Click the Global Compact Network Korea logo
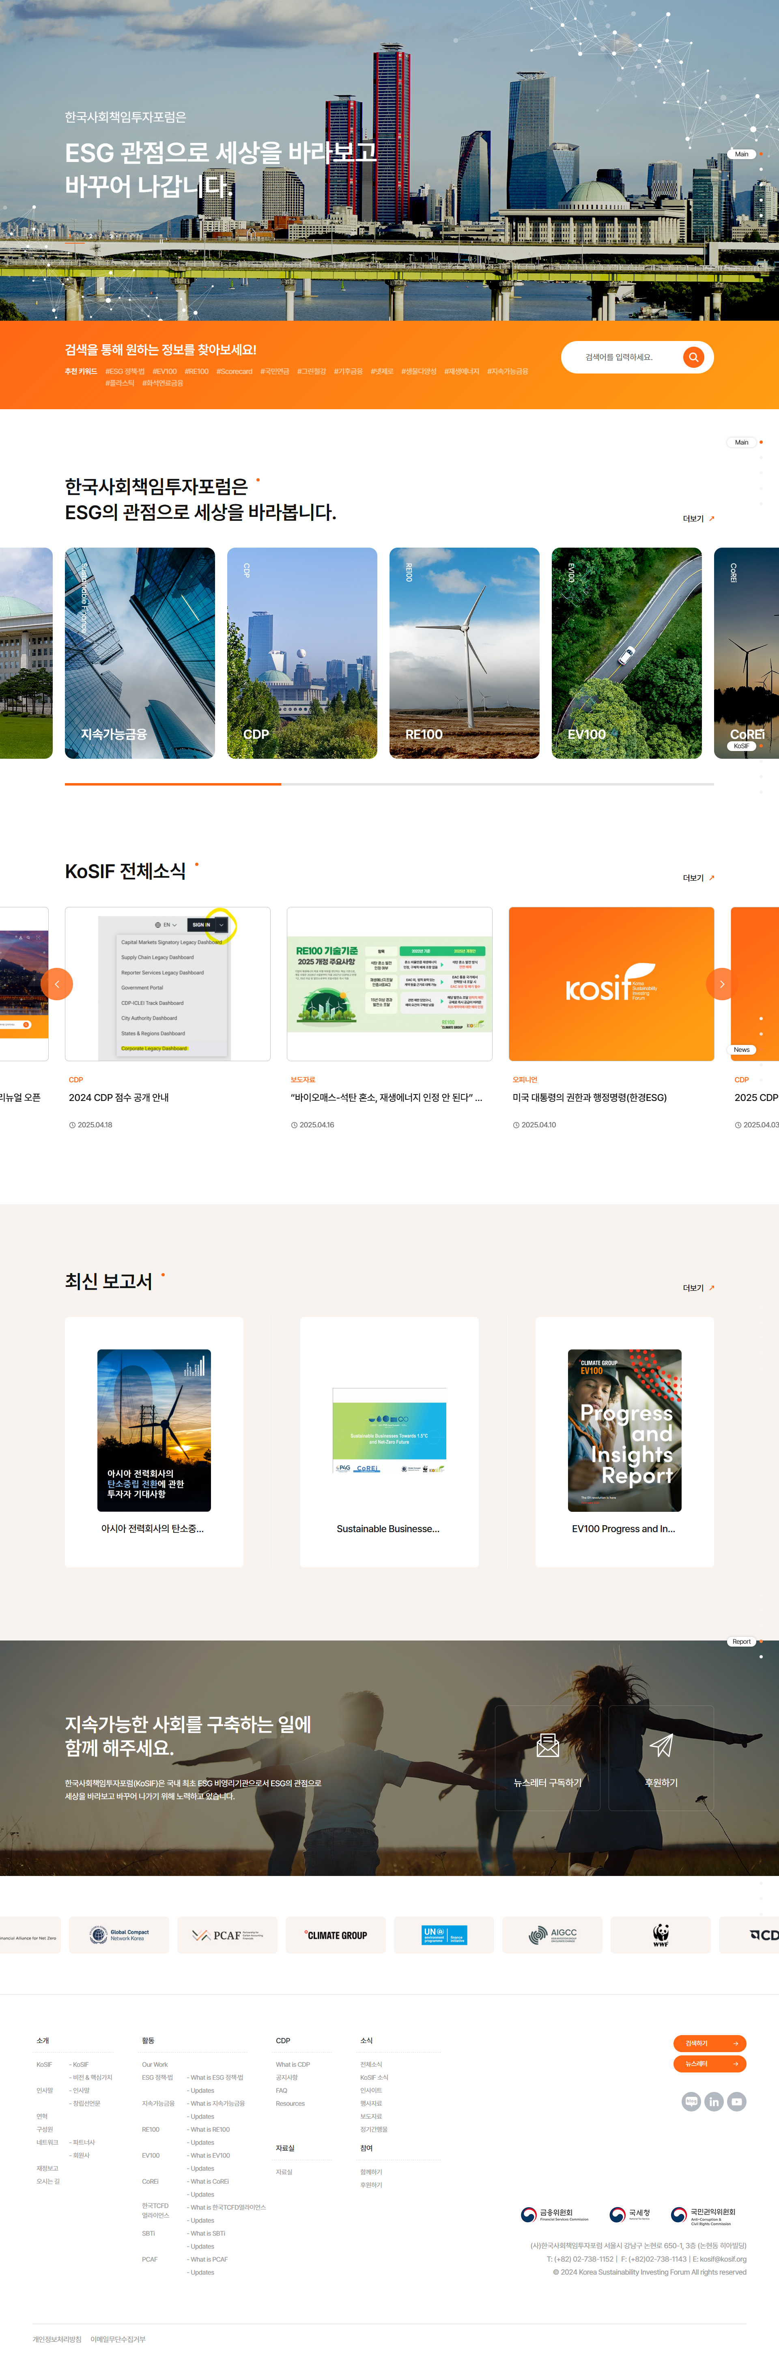779x2355 pixels. [119, 1935]
